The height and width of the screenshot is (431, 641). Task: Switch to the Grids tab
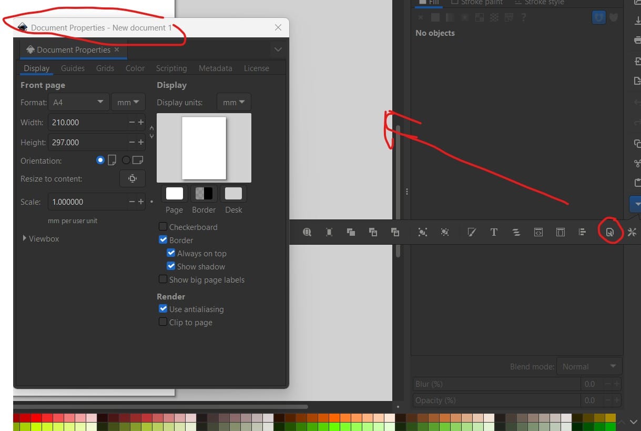pyautogui.click(x=105, y=68)
